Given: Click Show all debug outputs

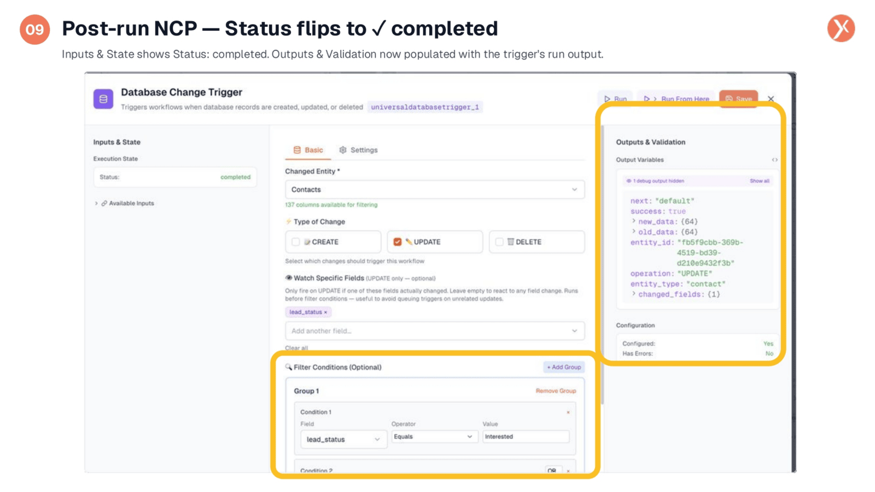Looking at the screenshot, I should 759,181.
